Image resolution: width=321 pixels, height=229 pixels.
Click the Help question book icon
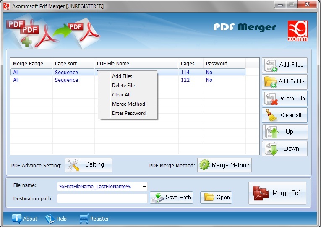tap(50, 219)
